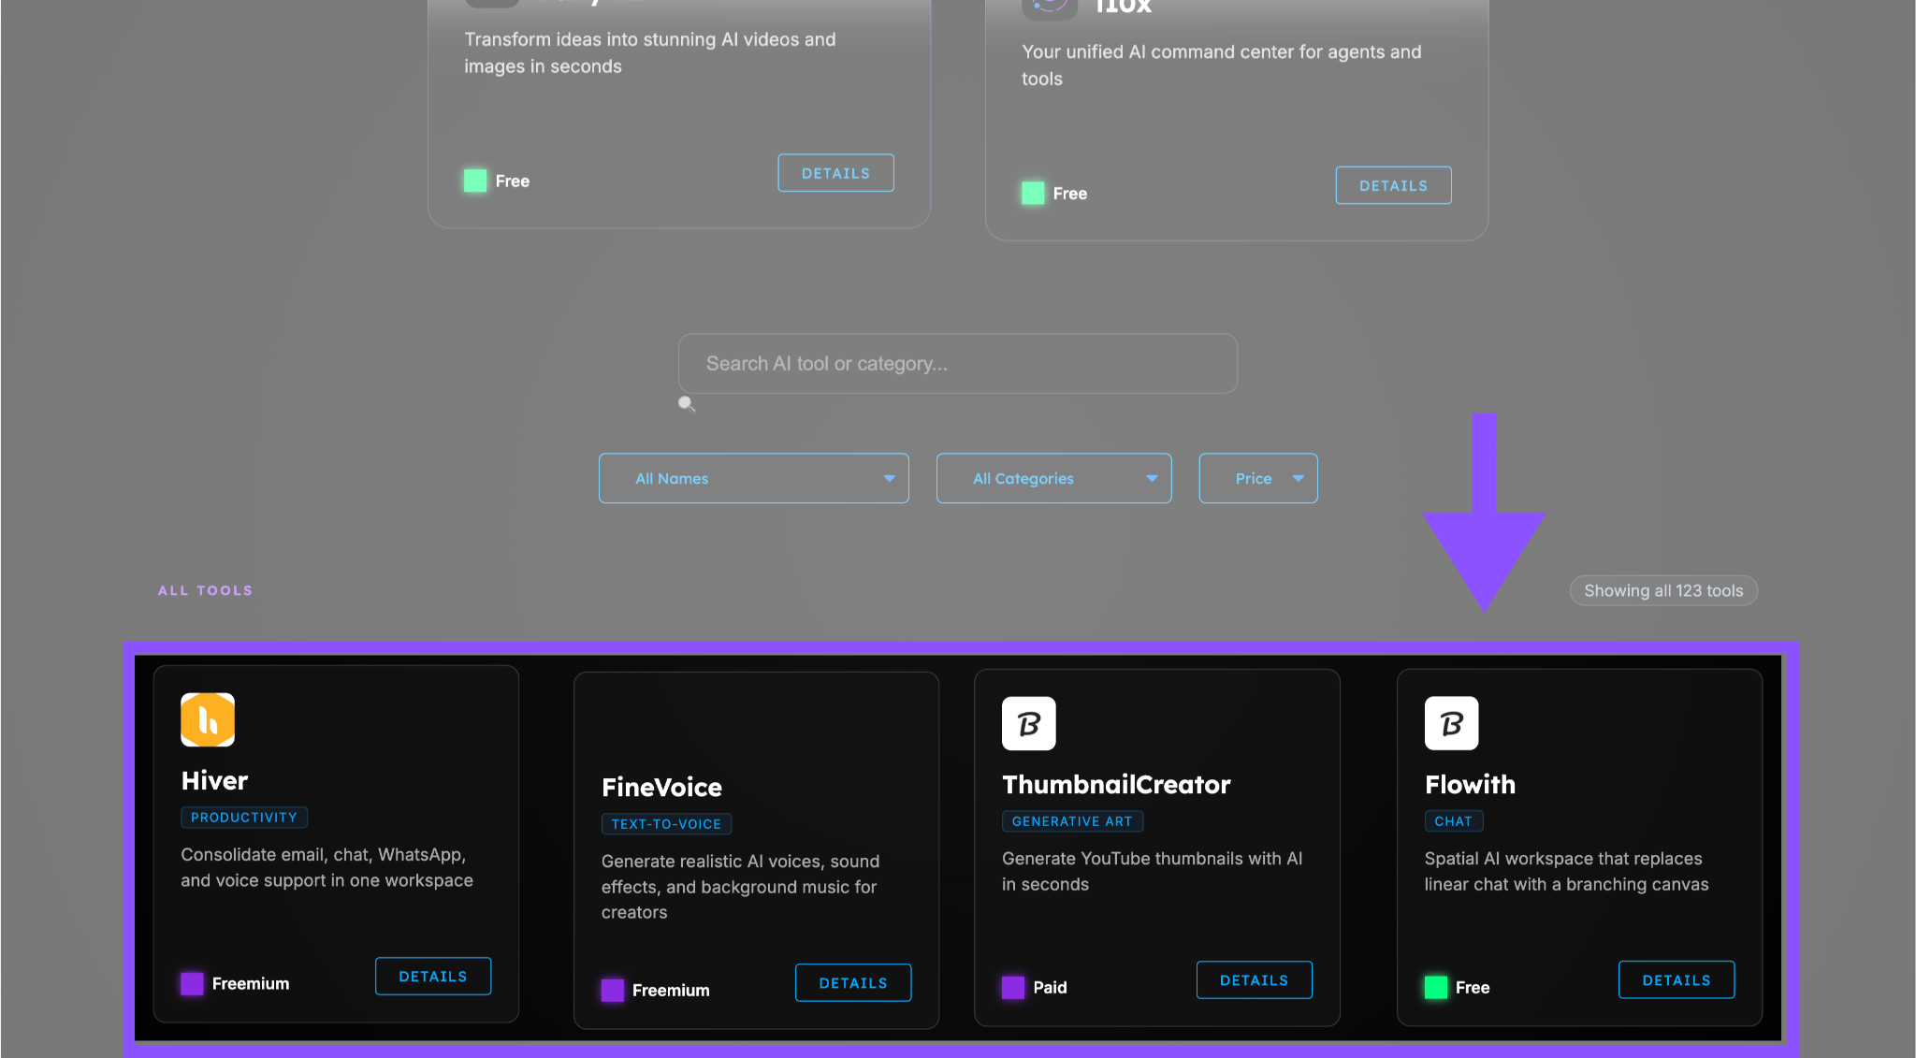Click FineVoice's purple Freemium price indicator
Image resolution: width=1916 pixels, height=1058 pixels.
point(612,990)
